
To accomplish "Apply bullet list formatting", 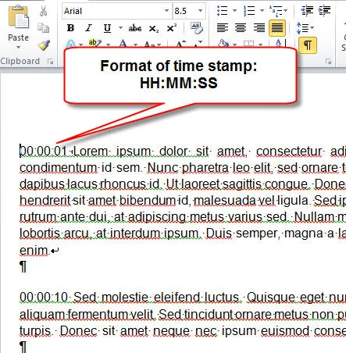I will 223,11.
